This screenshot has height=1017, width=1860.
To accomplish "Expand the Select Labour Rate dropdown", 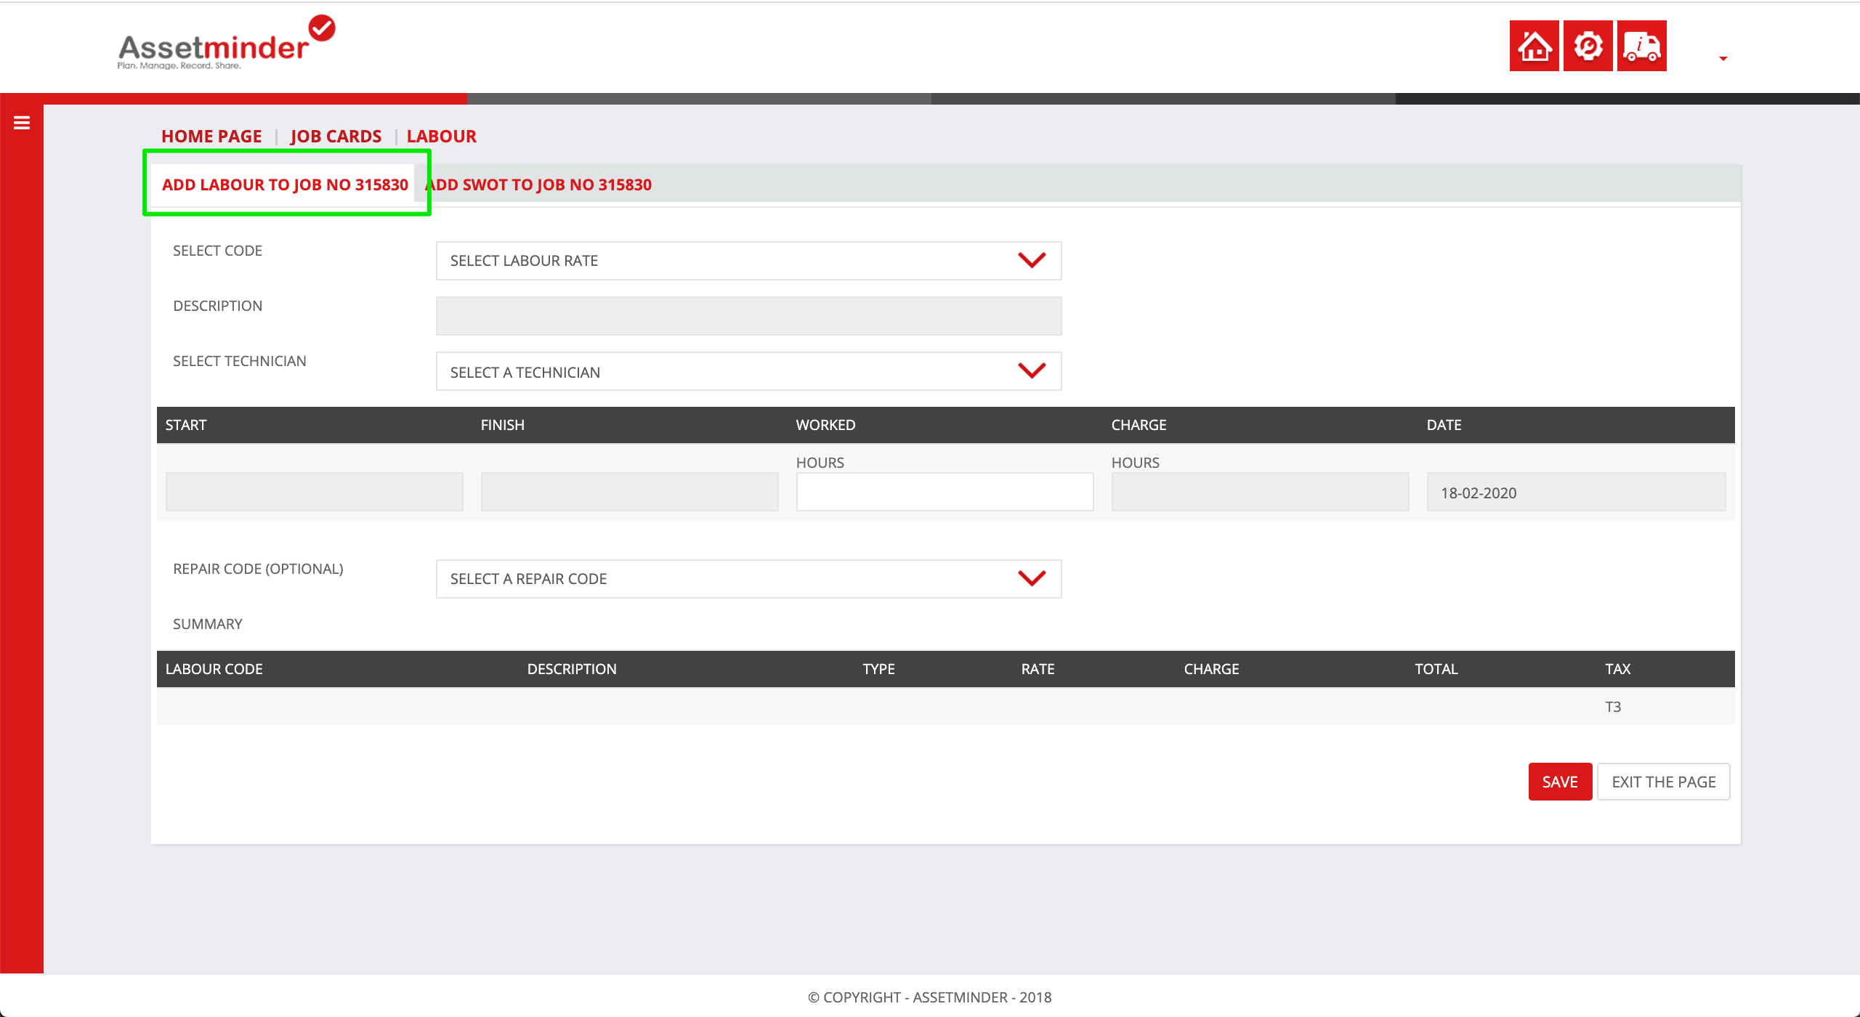I will click(748, 261).
